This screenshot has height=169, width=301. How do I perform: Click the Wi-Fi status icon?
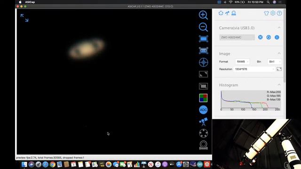tap(230, 2)
